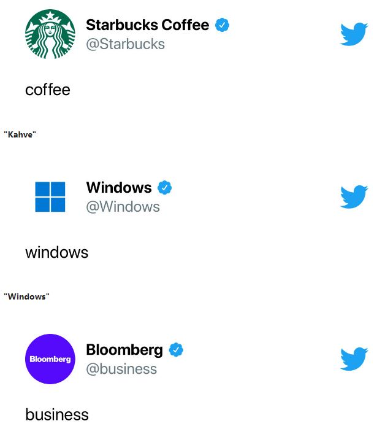The width and height of the screenshot is (385, 437).
Task: Click the quoted "Windows" caption below the tweet
Action: tap(26, 296)
